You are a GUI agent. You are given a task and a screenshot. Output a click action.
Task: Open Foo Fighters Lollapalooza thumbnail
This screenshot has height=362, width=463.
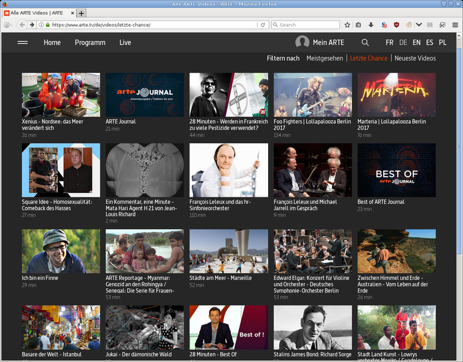point(313,95)
